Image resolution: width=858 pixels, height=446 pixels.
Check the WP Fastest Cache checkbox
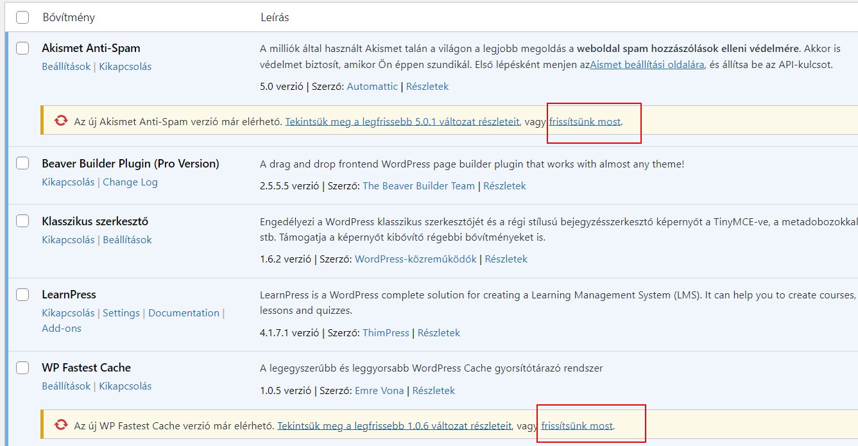point(22,368)
